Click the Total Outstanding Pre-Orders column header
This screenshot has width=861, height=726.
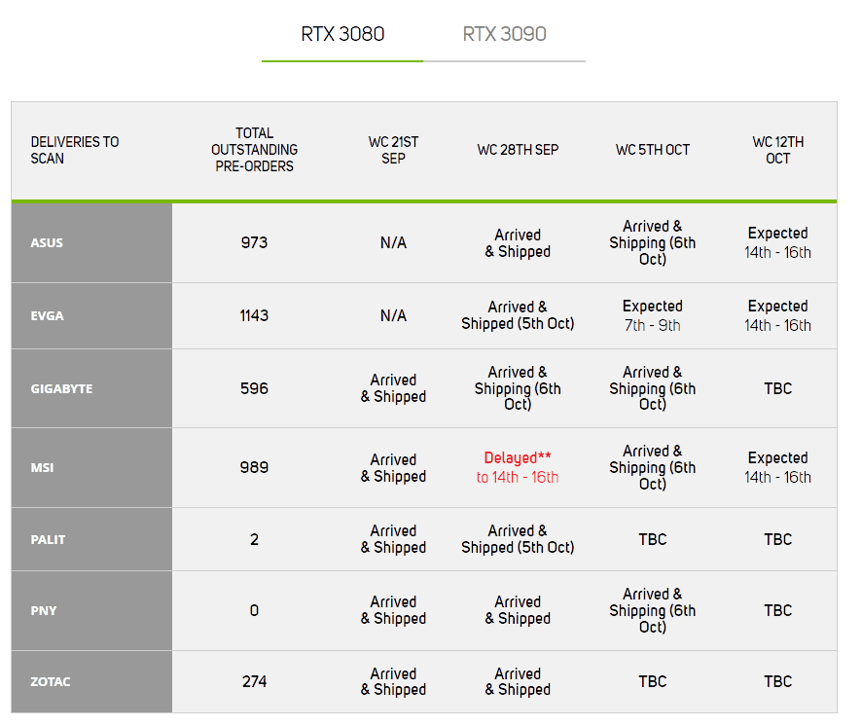pos(254,150)
